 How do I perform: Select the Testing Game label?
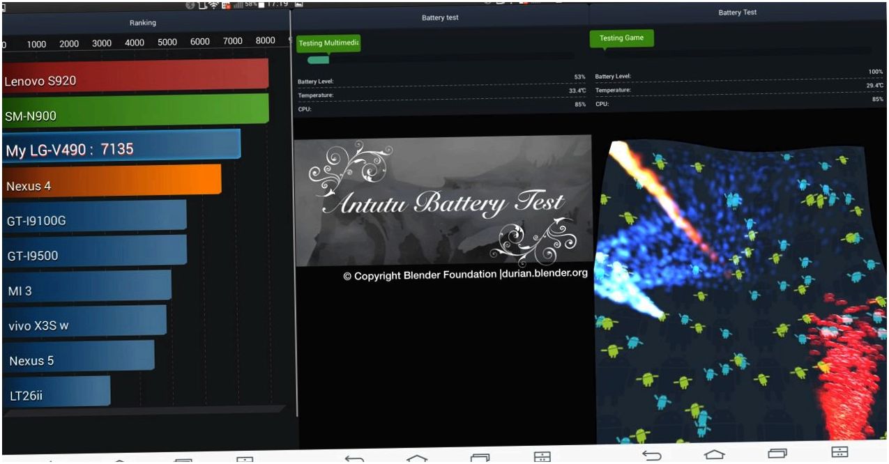(622, 38)
